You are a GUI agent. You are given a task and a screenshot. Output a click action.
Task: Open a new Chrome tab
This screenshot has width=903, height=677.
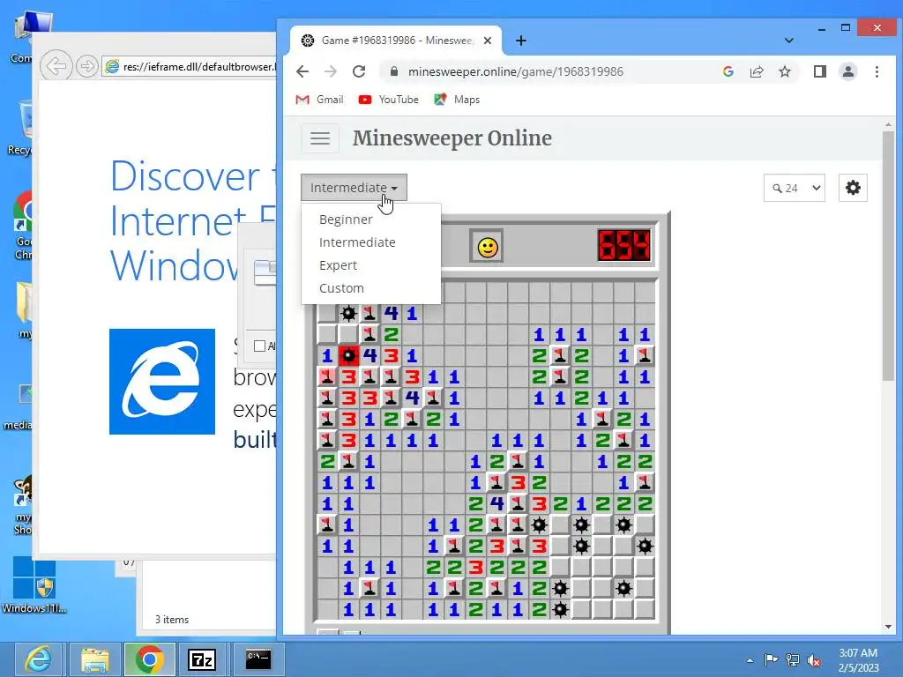(520, 41)
